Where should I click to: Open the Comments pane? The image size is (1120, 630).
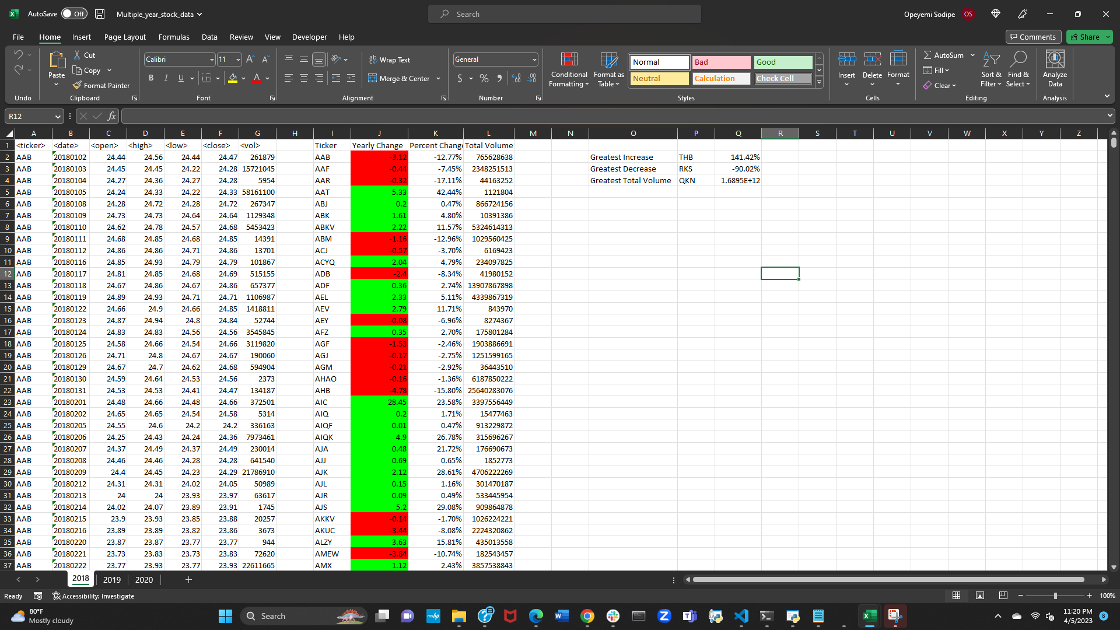pyautogui.click(x=1033, y=37)
